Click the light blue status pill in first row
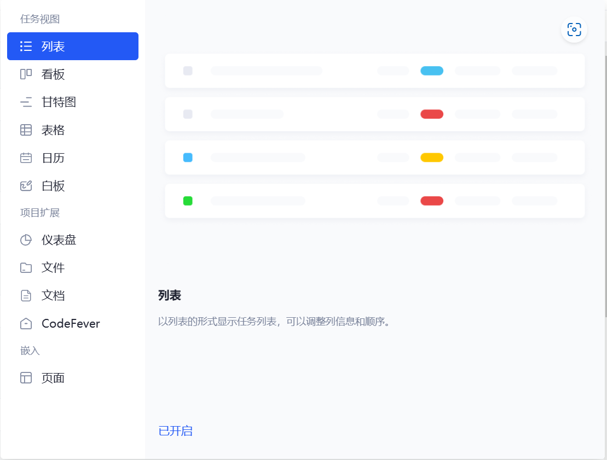Screen dimensions: 607x460 click(431, 71)
